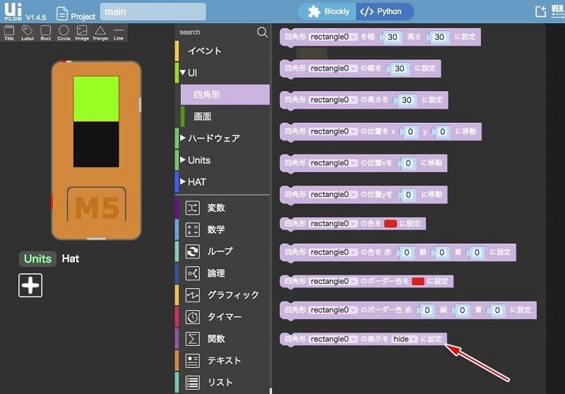
Task: Open the hide visibility dropdown in block
Action: (x=405, y=339)
